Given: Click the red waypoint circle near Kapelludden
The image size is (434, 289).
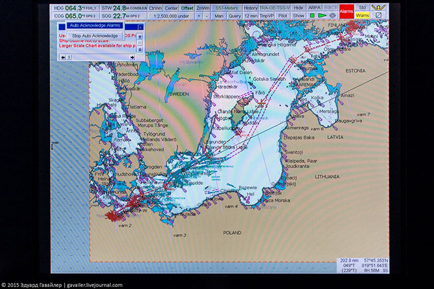Looking at the screenshot, I should (238, 133).
